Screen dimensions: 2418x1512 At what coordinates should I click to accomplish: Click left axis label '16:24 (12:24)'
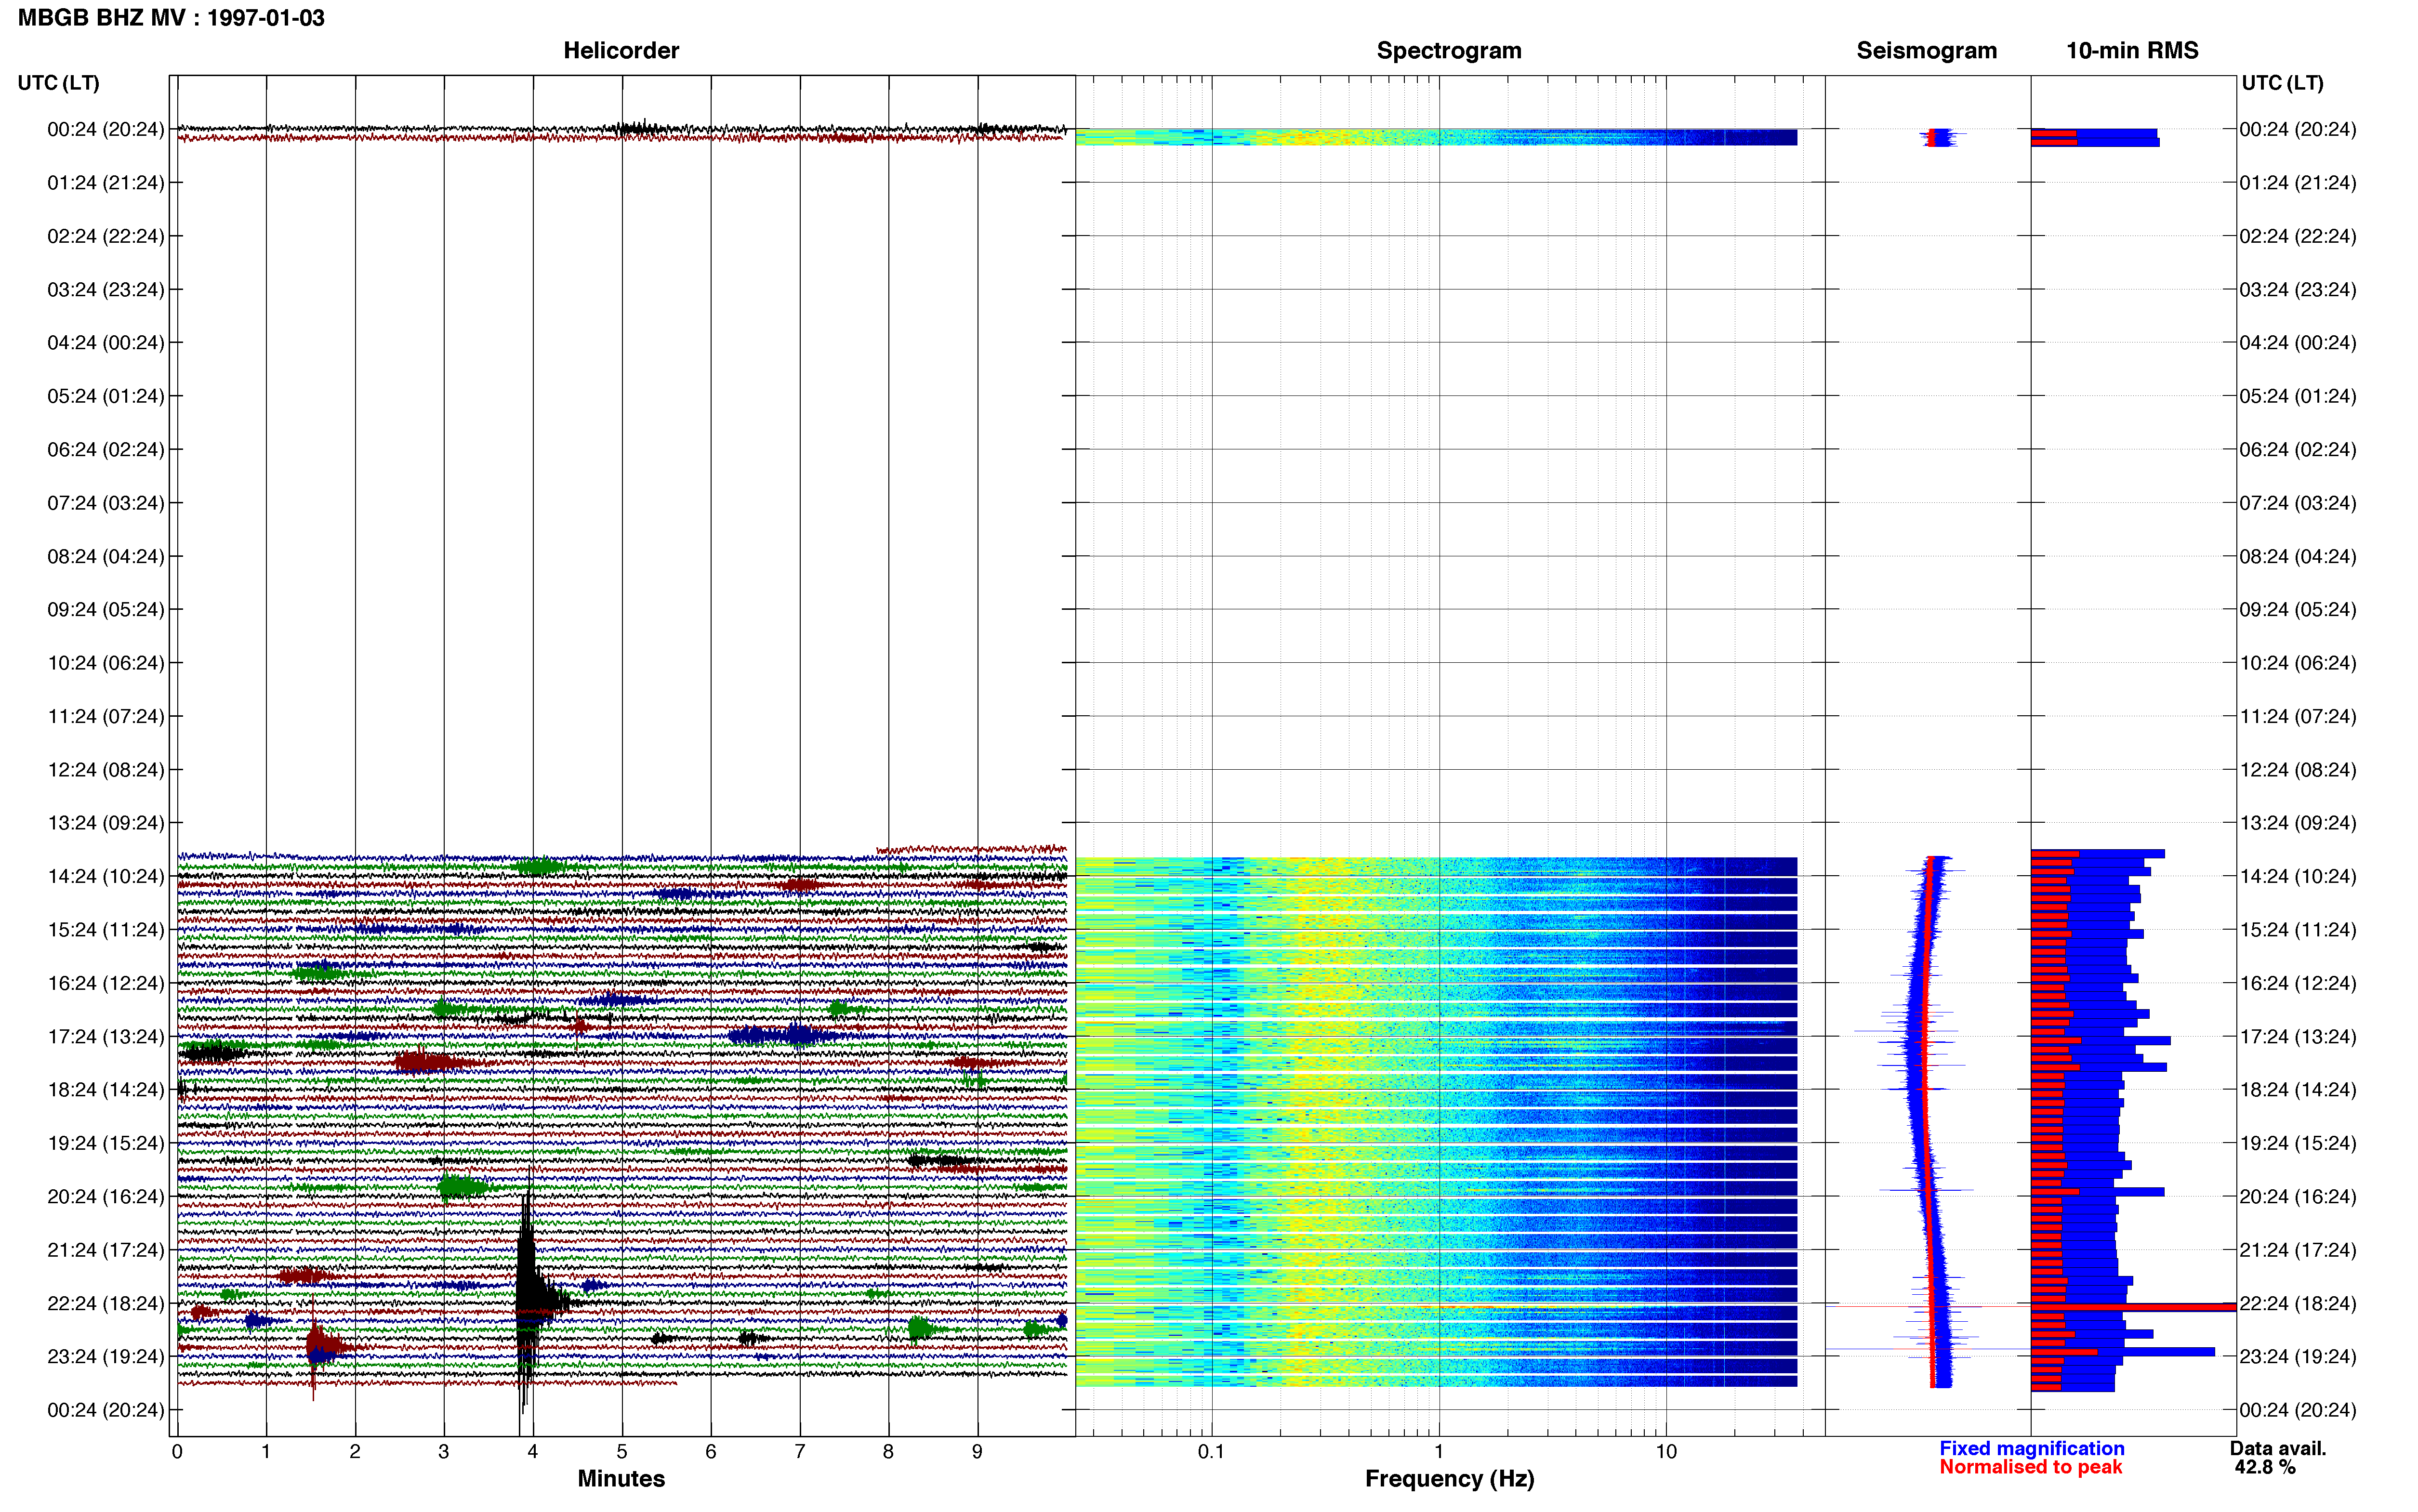click(x=106, y=983)
